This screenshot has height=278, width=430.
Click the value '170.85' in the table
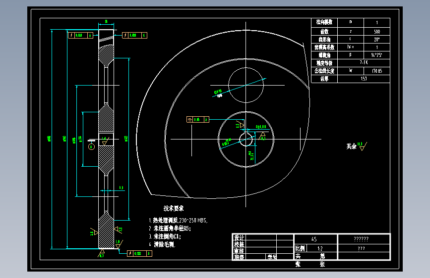coord(377,71)
